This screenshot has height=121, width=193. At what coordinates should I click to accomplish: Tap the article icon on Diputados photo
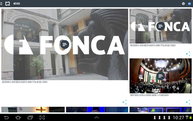click(161, 76)
